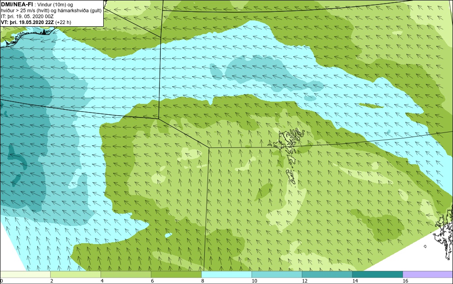This screenshot has width=453, height=284.
Task: Click the 0–2 m/s legend color swatch
Action: click(x=25, y=274)
